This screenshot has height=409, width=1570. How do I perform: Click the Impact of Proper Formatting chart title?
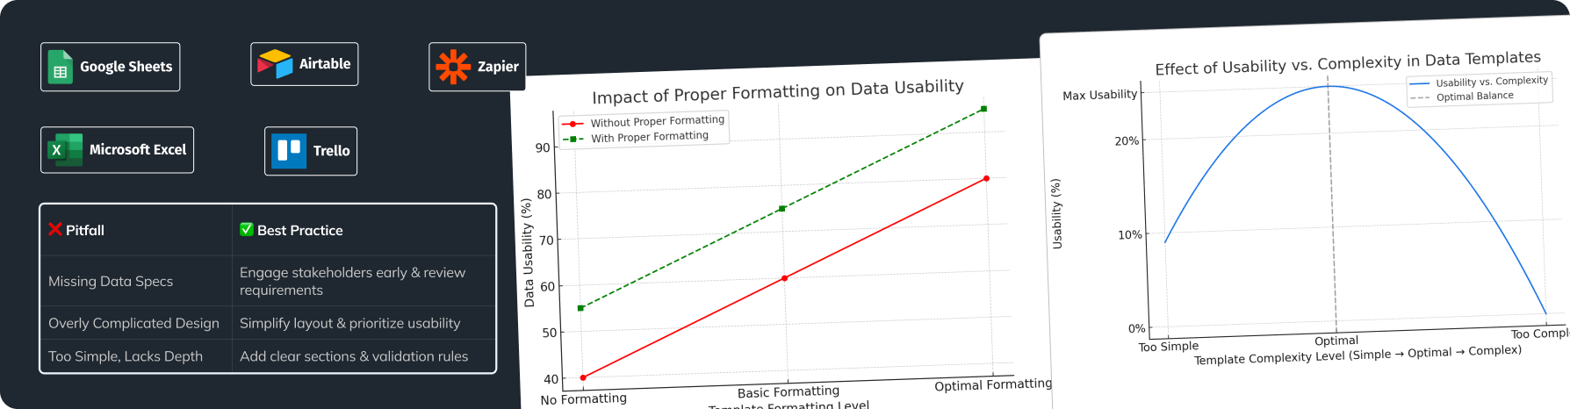pos(778,91)
